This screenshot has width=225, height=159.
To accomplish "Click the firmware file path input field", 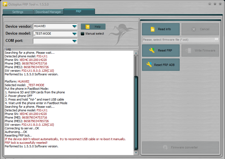I will point(178,40).
